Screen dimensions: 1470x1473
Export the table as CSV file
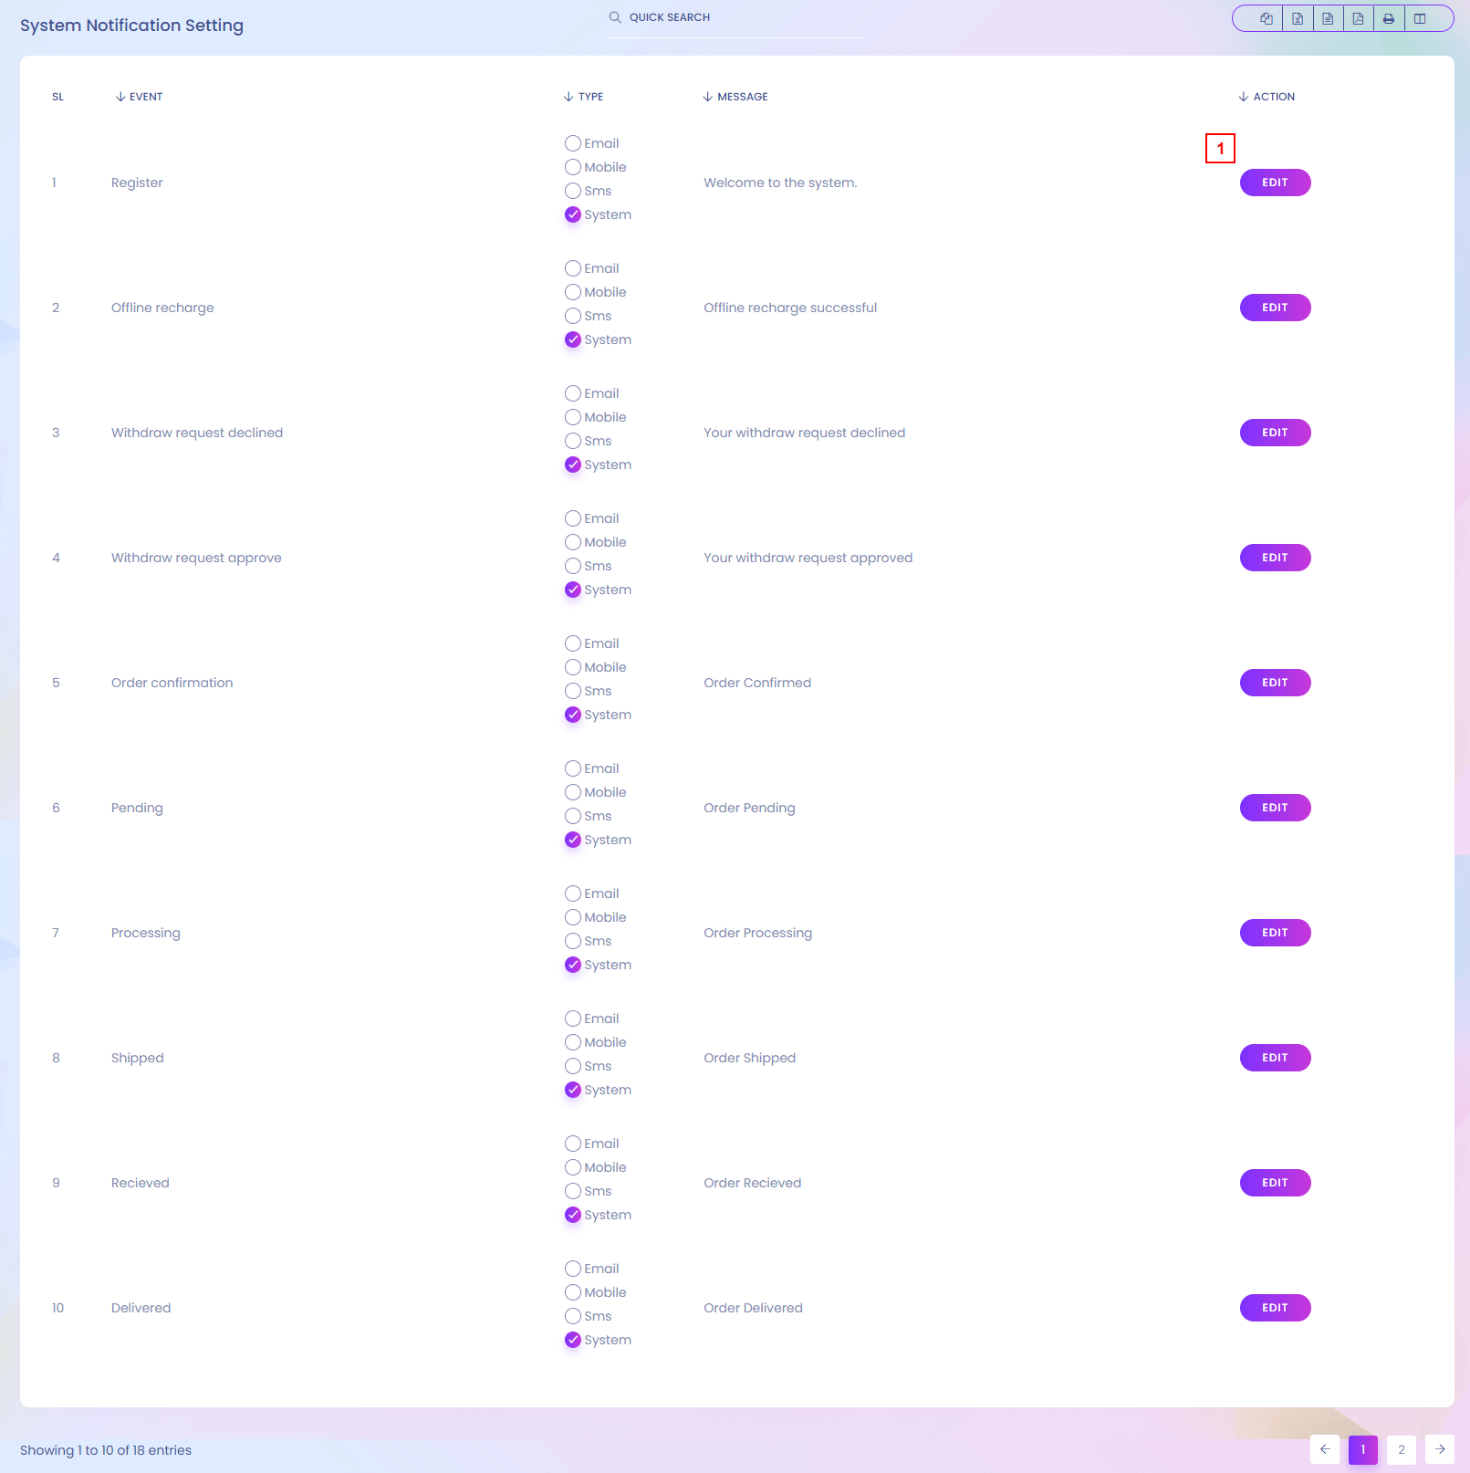1328,18
